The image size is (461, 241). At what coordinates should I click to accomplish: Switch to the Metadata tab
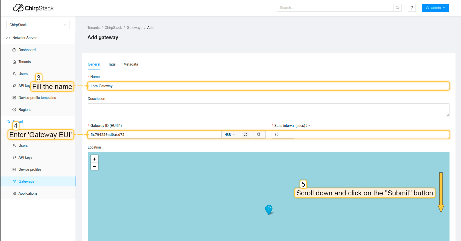(131, 64)
